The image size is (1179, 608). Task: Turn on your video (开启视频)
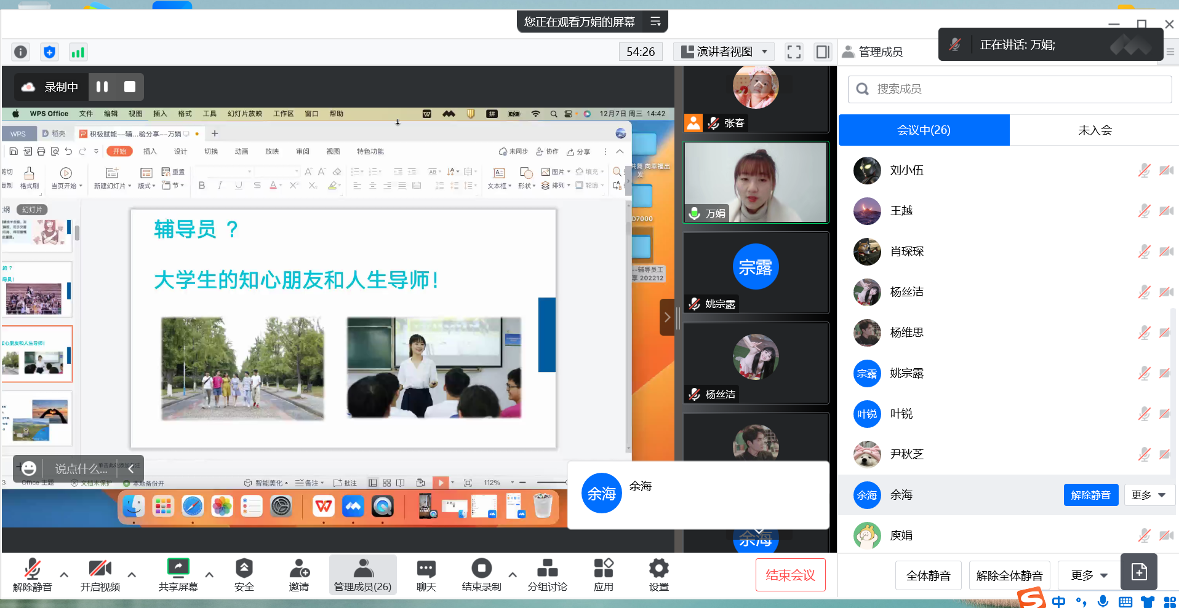coord(100,575)
